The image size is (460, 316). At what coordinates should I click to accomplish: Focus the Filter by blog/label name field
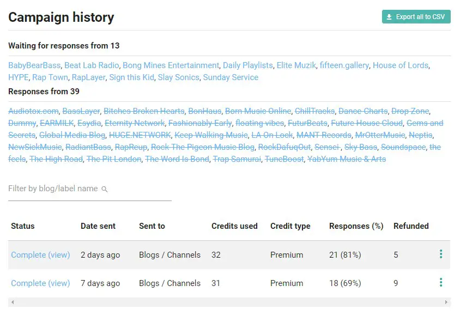[90, 189]
